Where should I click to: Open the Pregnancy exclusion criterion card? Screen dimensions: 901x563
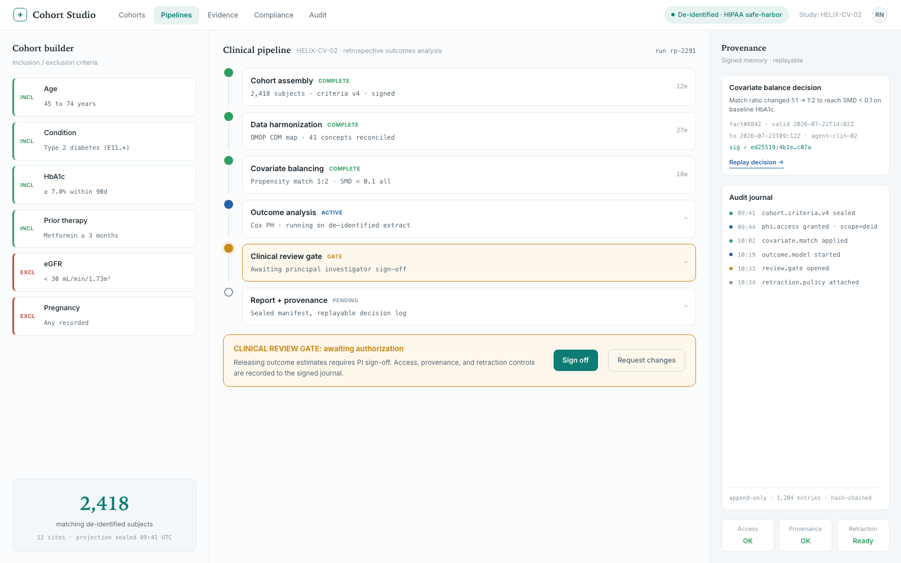pos(104,316)
